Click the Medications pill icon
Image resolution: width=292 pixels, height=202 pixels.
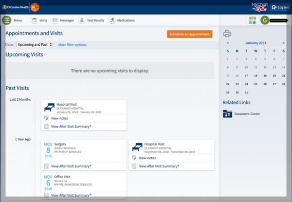tap(112, 20)
